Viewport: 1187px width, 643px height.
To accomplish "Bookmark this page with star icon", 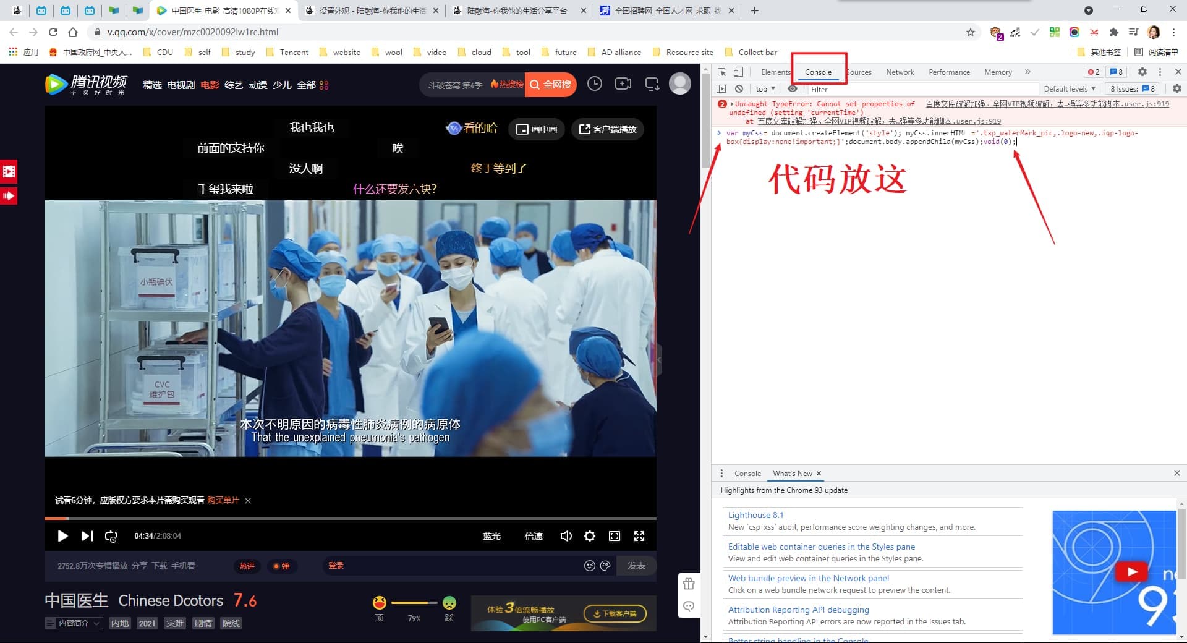I will coord(971,32).
